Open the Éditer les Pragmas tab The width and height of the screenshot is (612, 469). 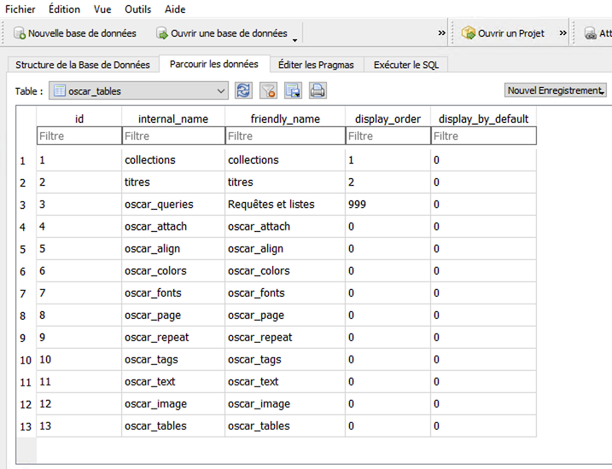(318, 65)
